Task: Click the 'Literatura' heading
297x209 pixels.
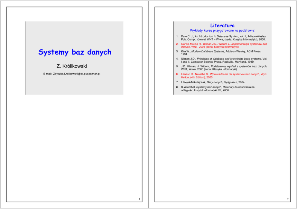Action: [222, 26]
